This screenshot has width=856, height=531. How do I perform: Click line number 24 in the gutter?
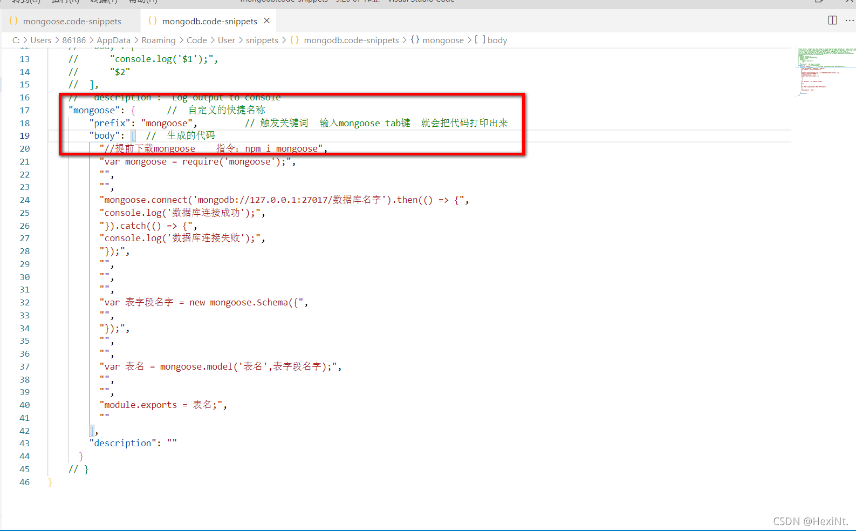[x=25, y=200]
